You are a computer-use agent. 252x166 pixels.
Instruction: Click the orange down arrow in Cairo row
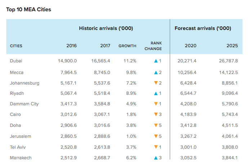[156, 114]
